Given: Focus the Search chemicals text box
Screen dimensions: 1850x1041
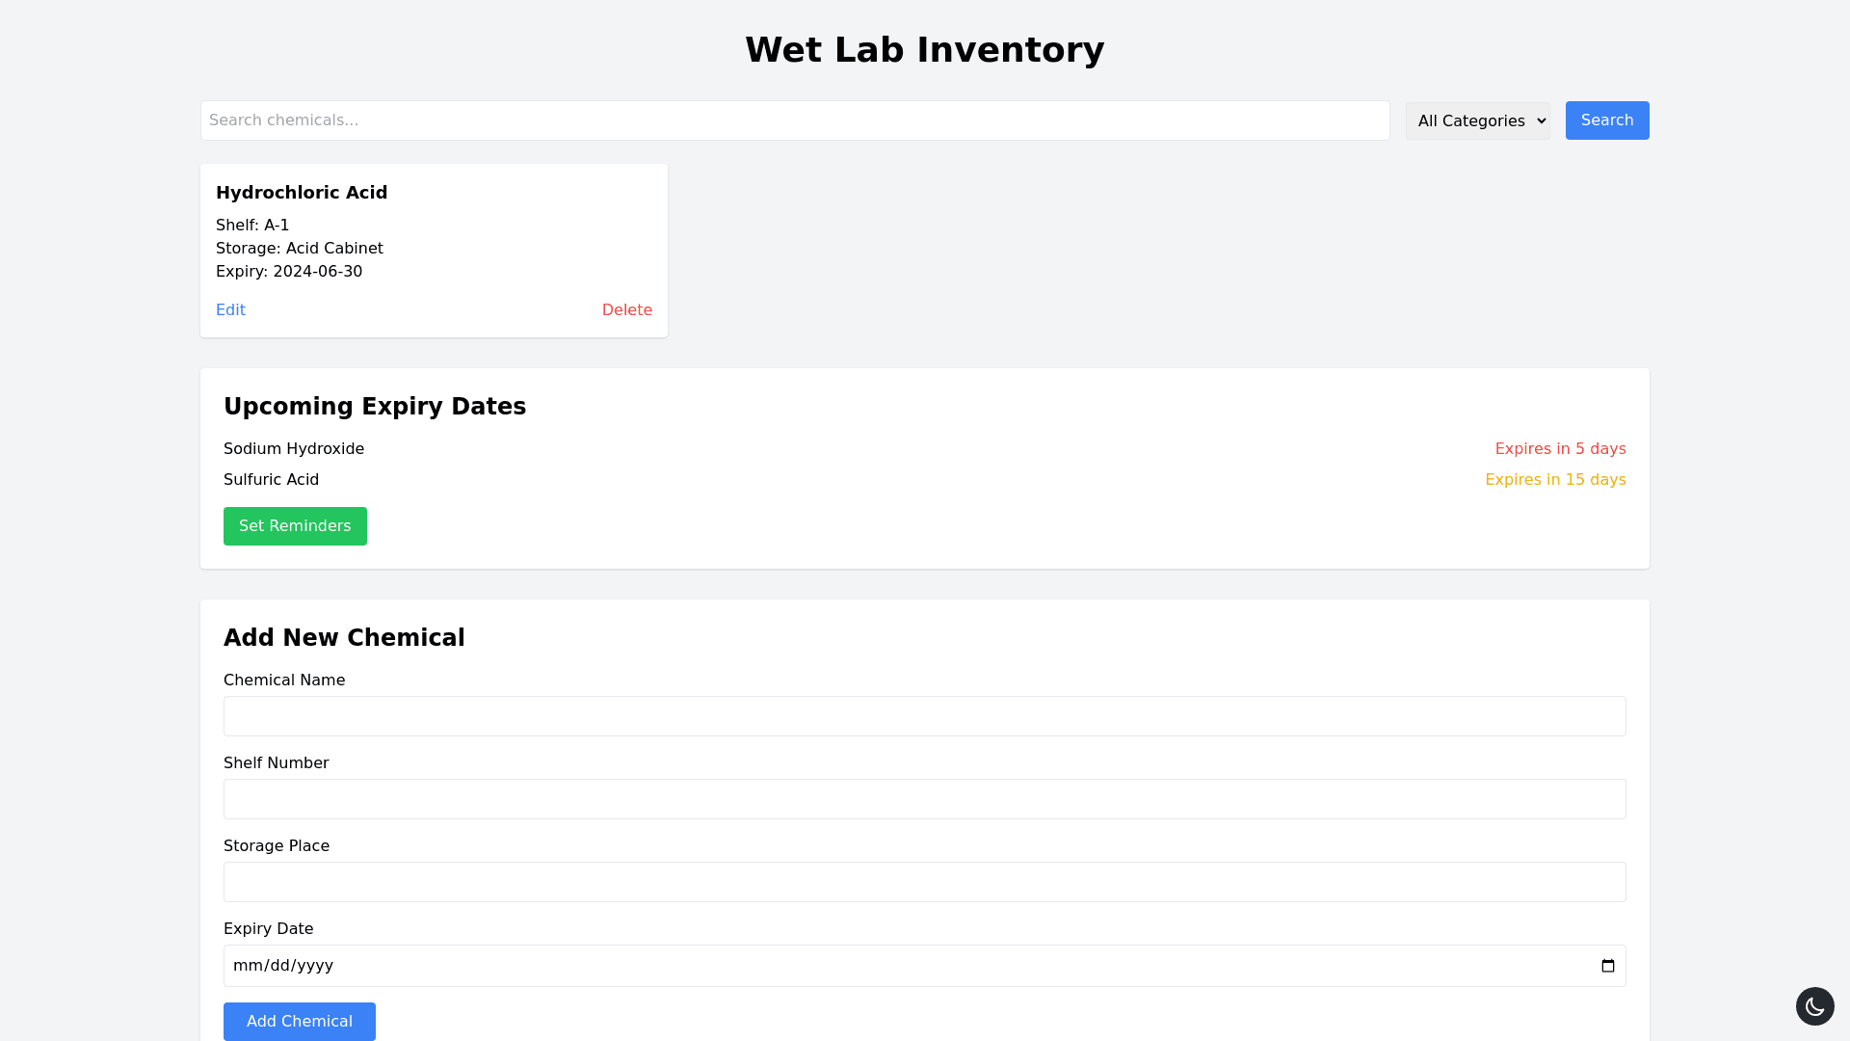Looking at the screenshot, I should 794,120.
